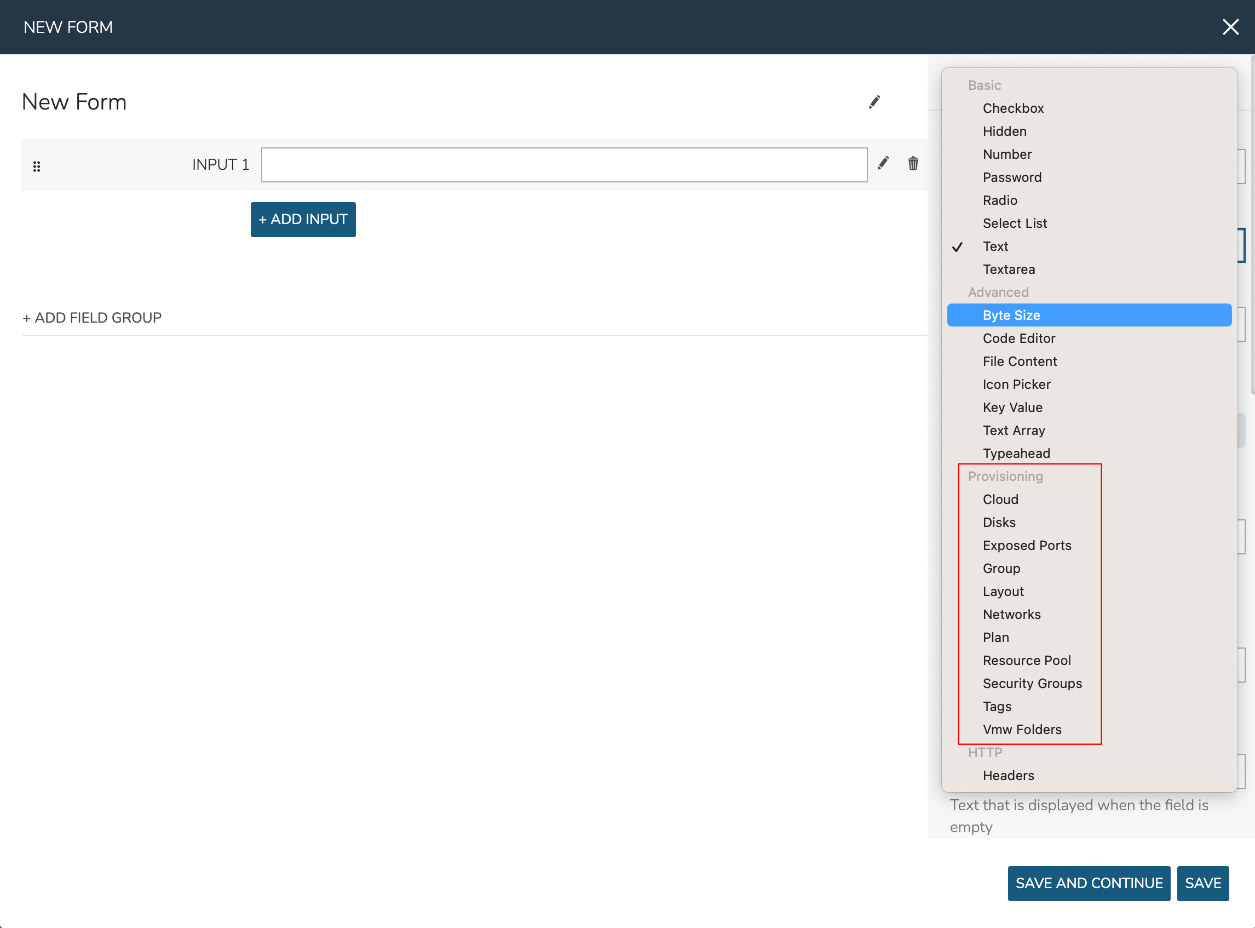Select the Security Groups provisioning option

tap(1033, 683)
